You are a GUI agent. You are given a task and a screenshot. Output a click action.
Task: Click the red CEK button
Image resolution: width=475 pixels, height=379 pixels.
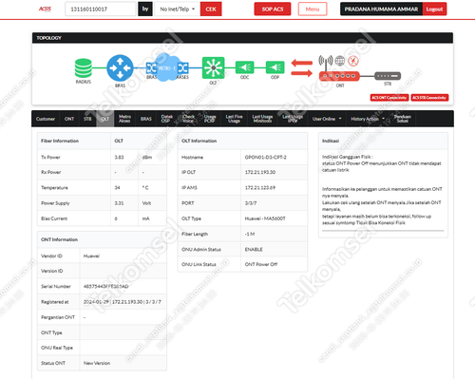coord(211,9)
